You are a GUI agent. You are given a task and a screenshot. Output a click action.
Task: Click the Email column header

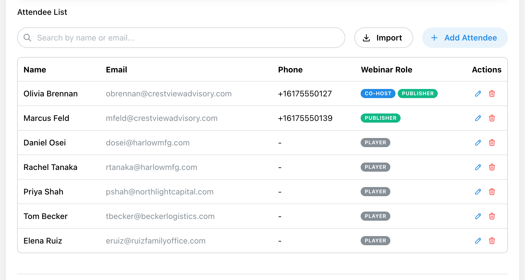(116, 70)
